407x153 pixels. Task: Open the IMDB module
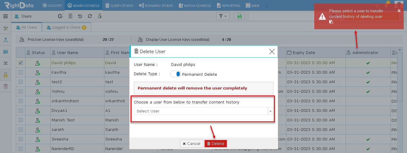coord(253,5)
